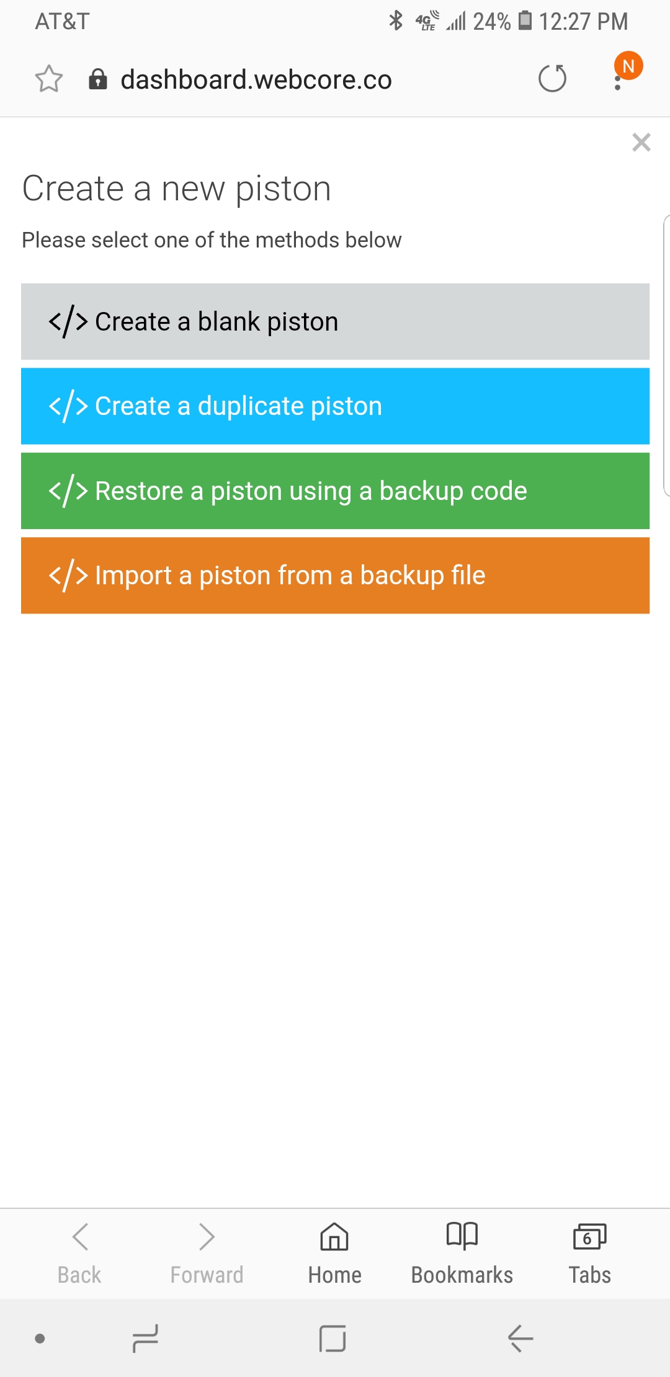Select Restore a piston using a backup code
Viewport: 670px width, 1377px height.
coord(335,491)
